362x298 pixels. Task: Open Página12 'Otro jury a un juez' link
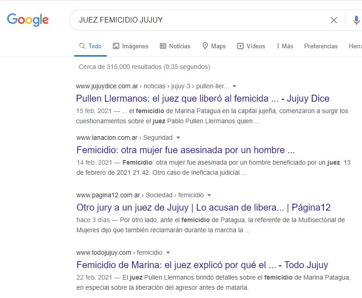203,207
